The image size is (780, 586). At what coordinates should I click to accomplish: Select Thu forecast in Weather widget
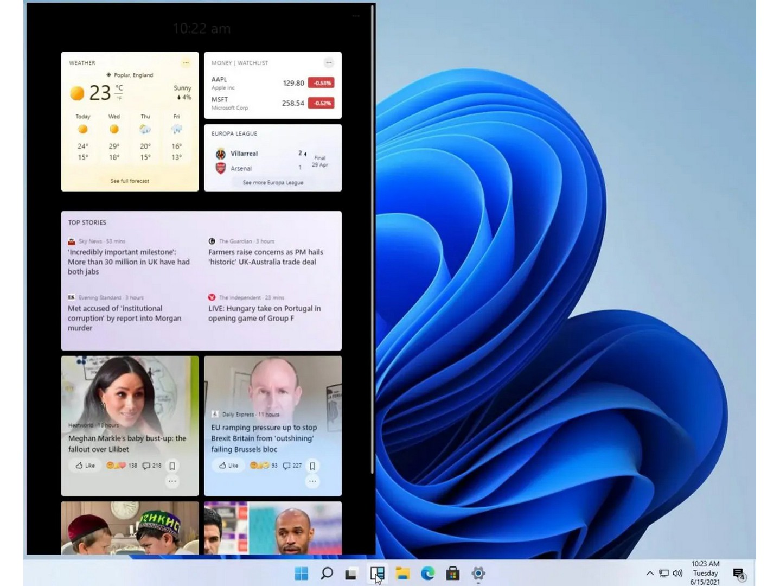(145, 138)
